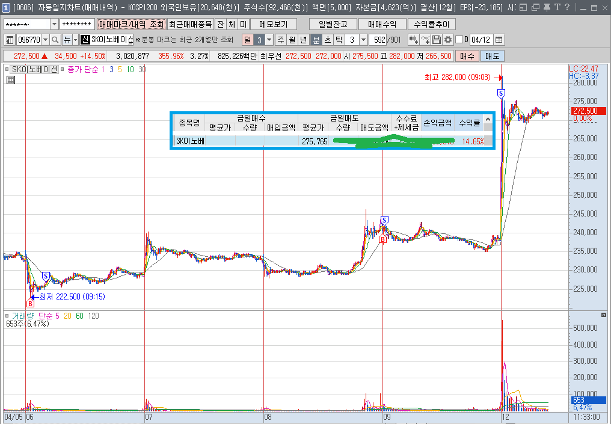
Task: Click the add indicator line icon
Action: [x=425, y=40]
